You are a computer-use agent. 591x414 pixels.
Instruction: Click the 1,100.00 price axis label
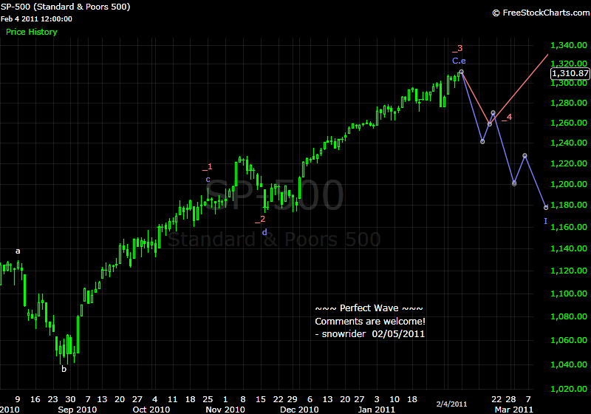point(569,293)
